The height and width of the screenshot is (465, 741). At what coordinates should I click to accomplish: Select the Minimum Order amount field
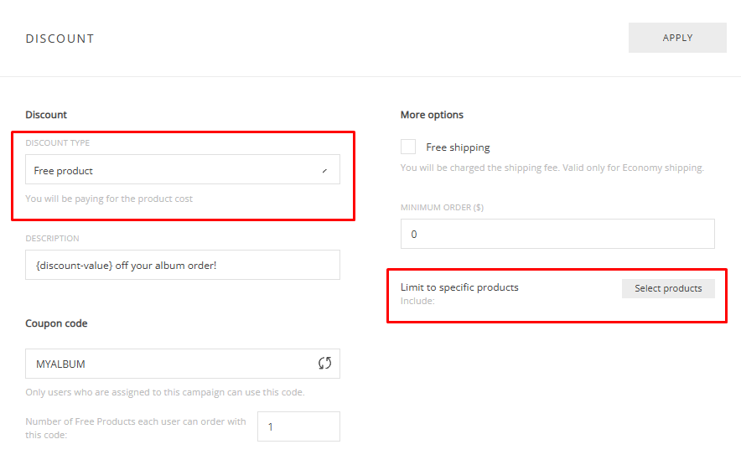557,235
